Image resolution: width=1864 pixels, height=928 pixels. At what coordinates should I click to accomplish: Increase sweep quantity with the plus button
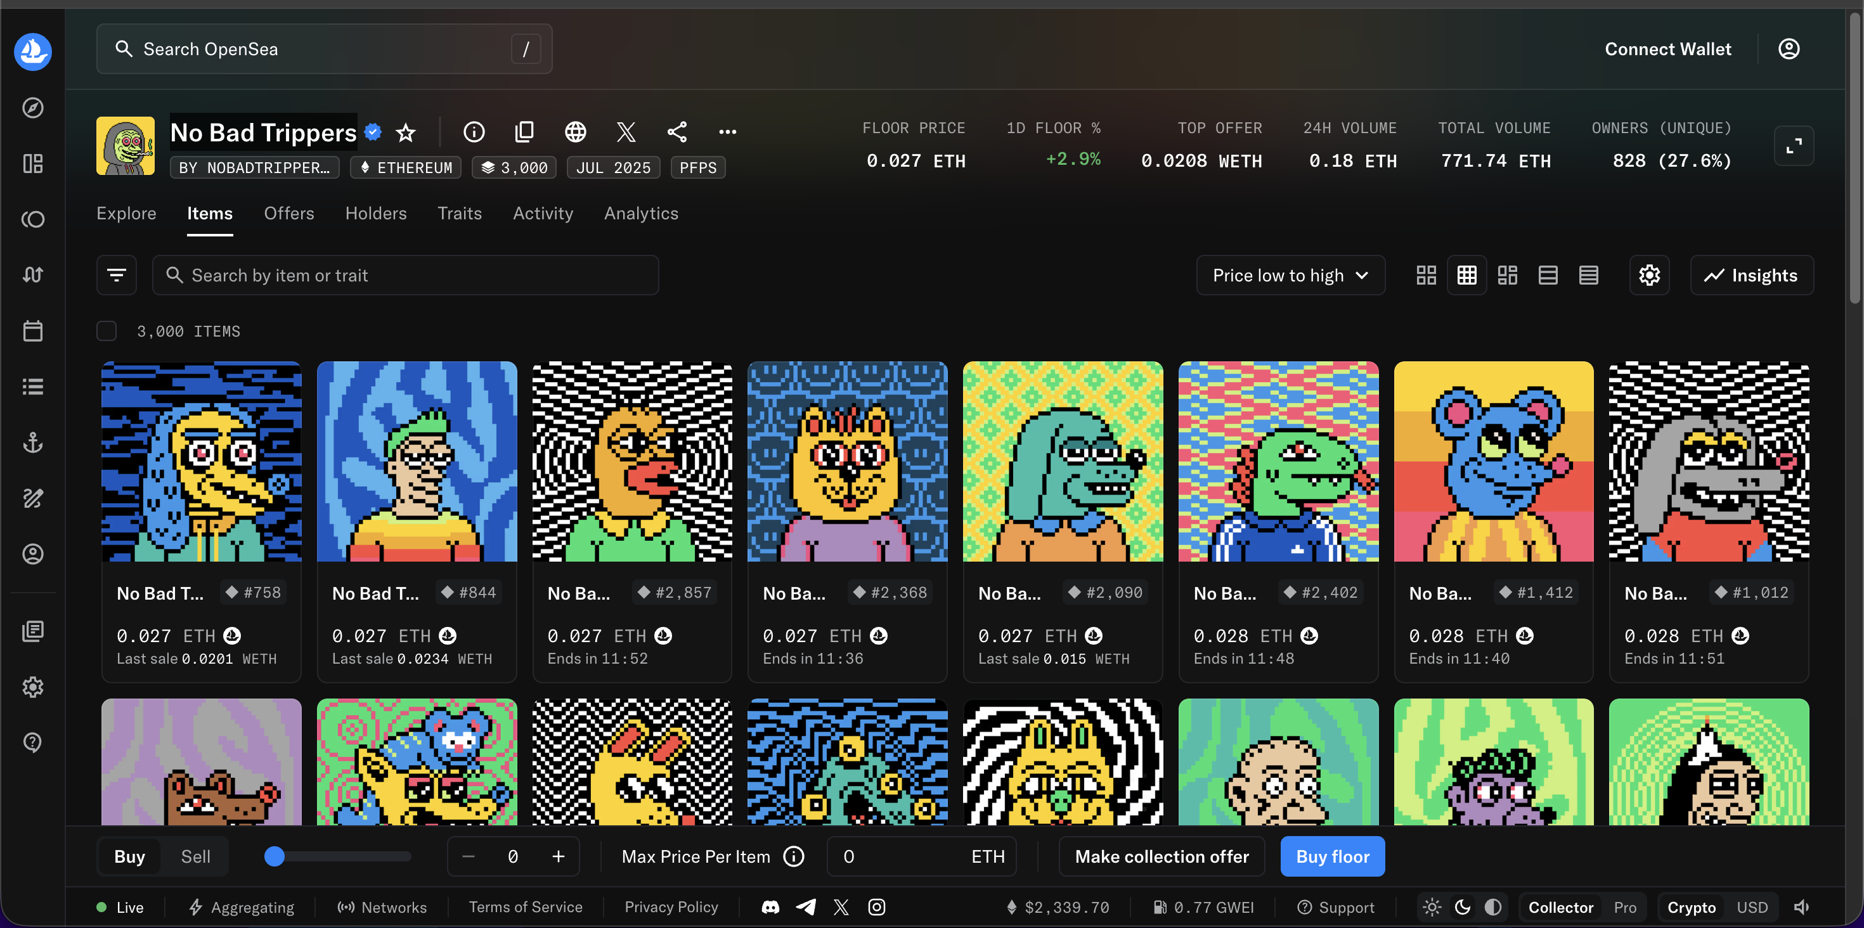coord(558,856)
